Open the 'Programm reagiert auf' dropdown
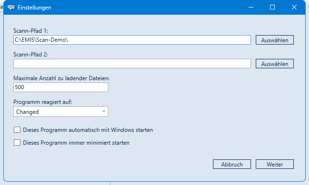 tap(61, 111)
